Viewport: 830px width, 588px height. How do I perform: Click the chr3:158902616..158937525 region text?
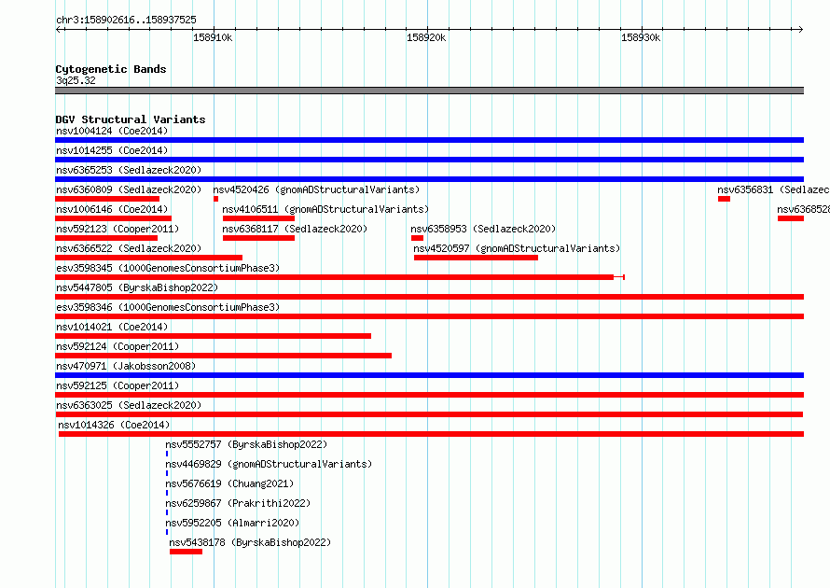pos(126,20)
